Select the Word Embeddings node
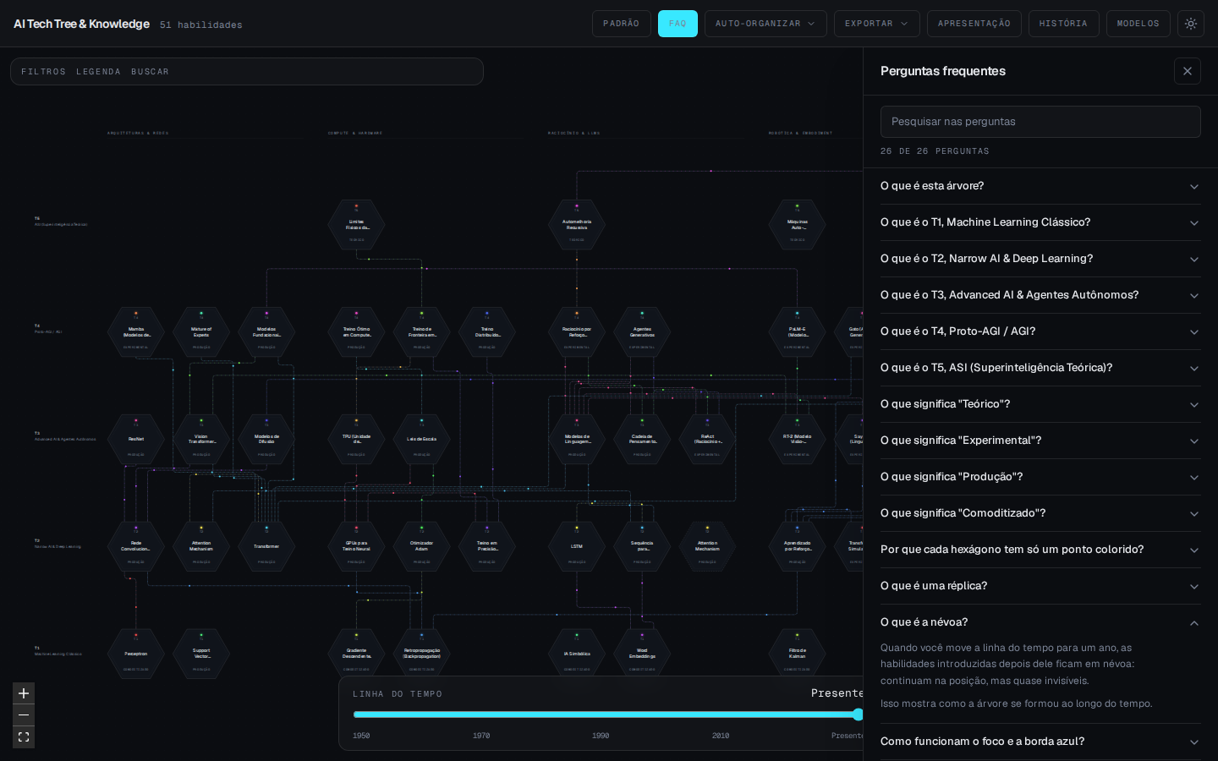This screenshot has height=761, width=1218. (x=642, y=654)
